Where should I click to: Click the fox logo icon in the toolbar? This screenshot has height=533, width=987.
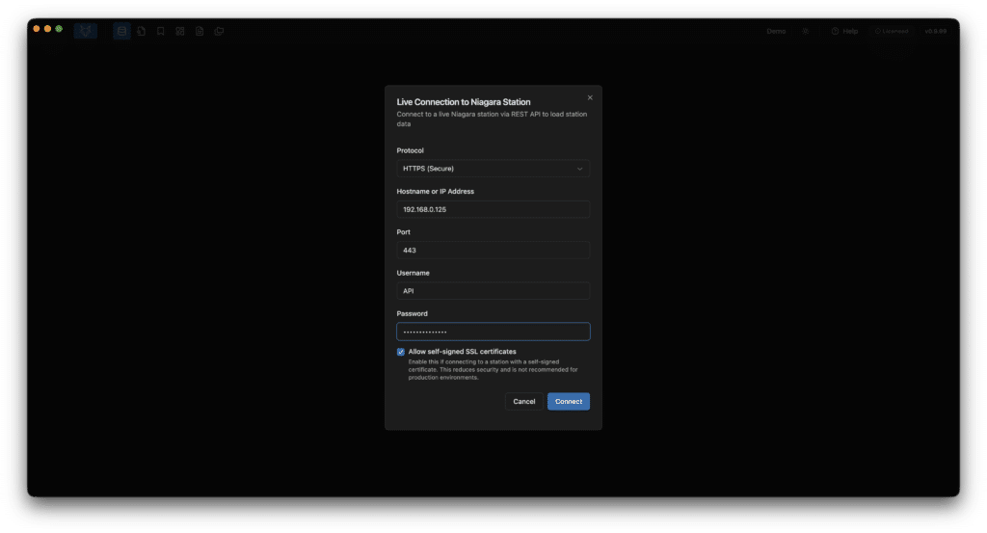tap(85, 31)
